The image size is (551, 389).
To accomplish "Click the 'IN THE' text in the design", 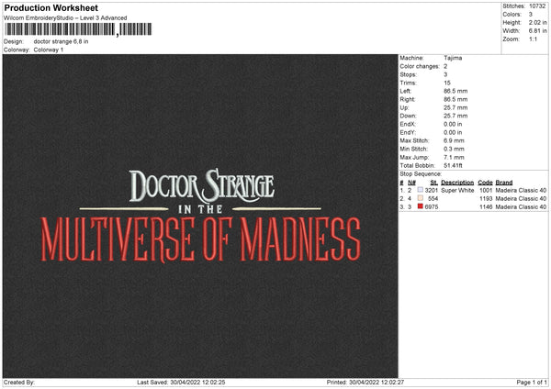I will click(200, 209).
